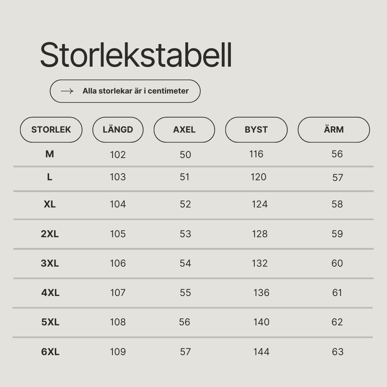This screenshot has width=387, height=387.
Task: Click the sleeve value 60 for 3XL
Action: [337, 263]
